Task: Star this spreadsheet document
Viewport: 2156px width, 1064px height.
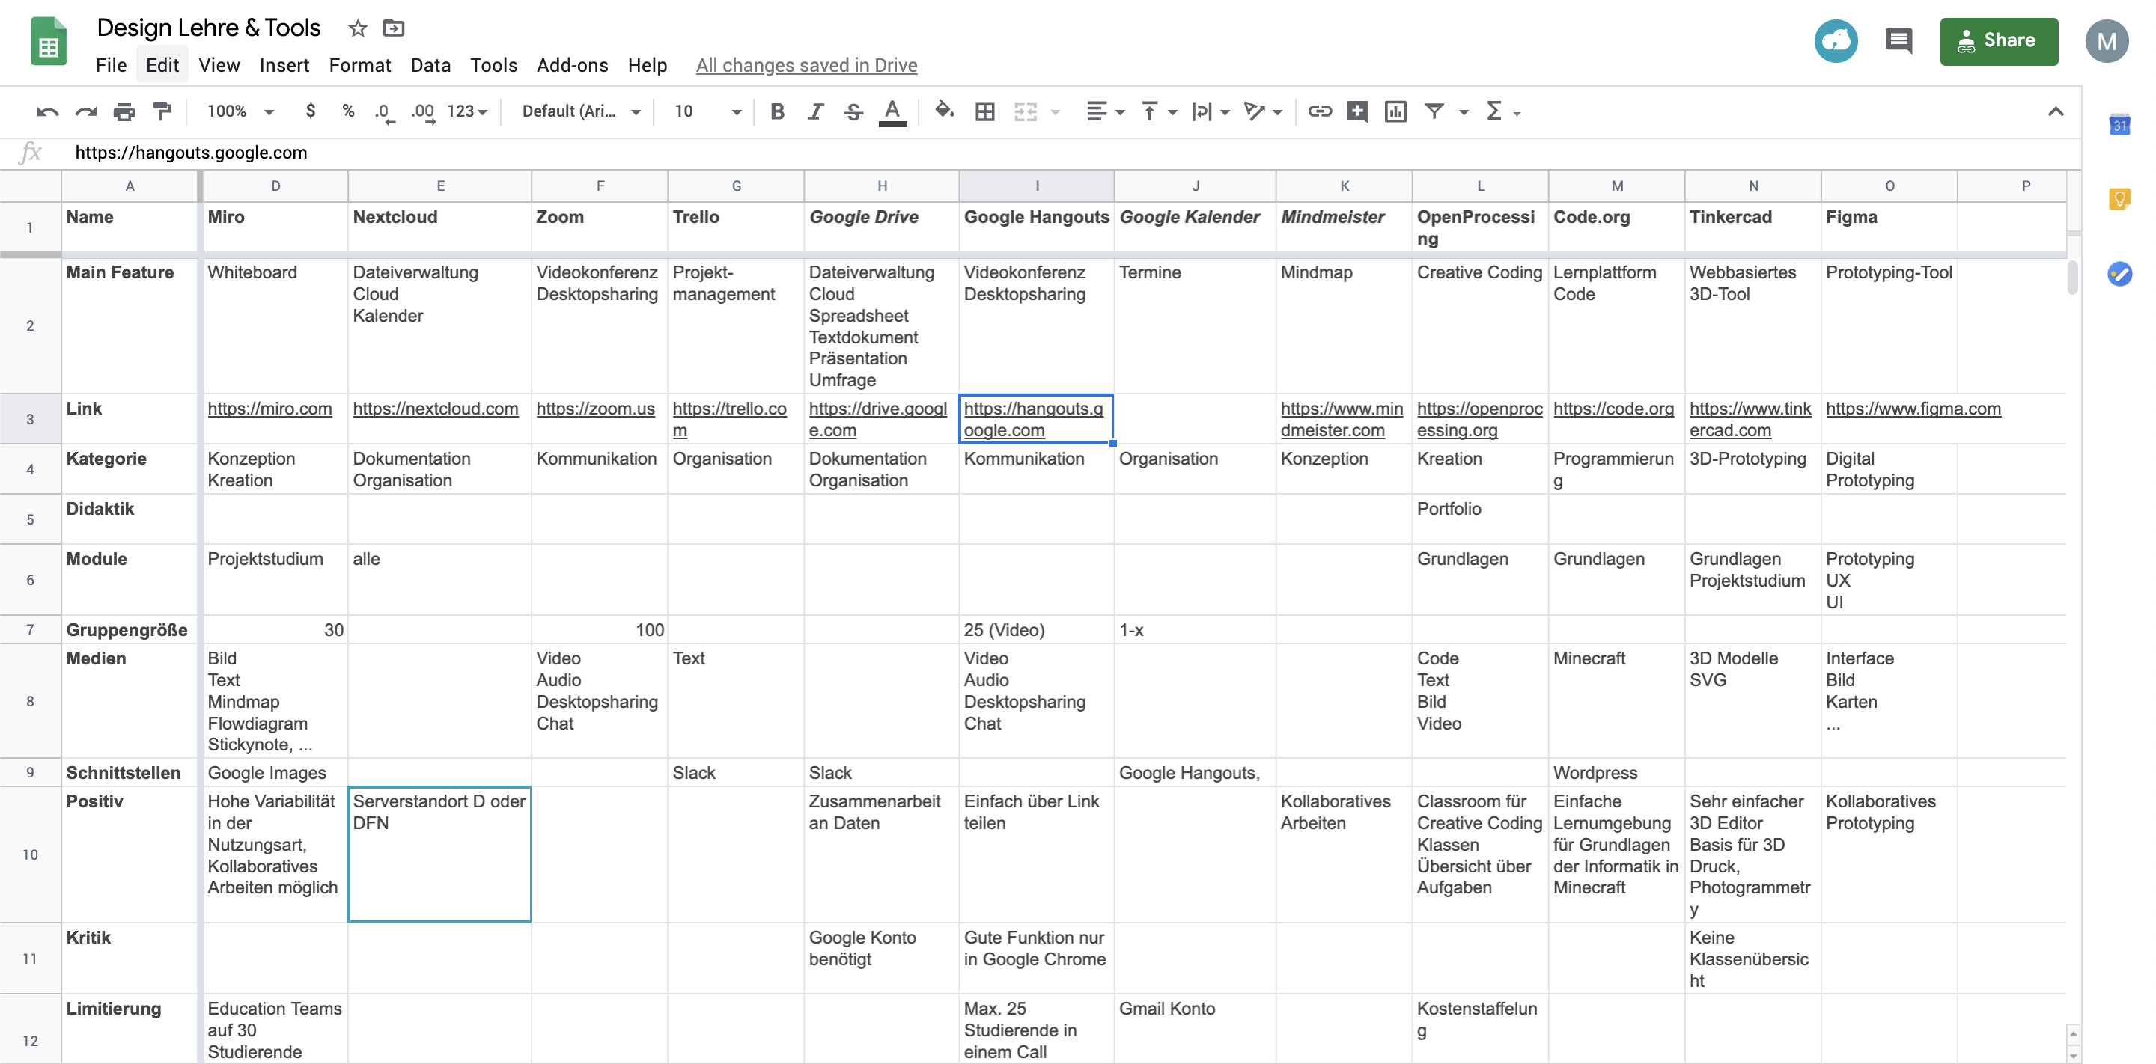Action: (357, 28)
